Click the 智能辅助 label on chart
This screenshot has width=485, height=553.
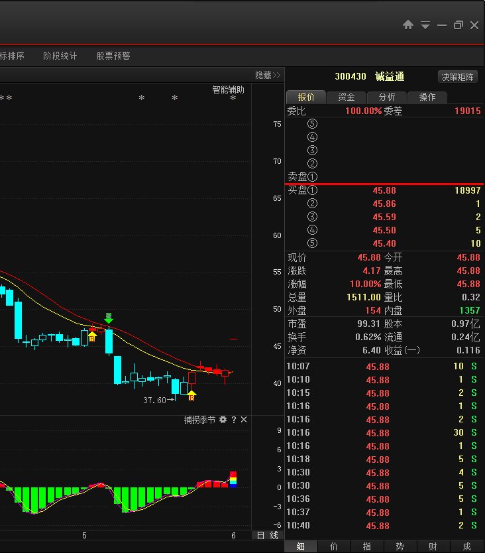pos(228,90)
